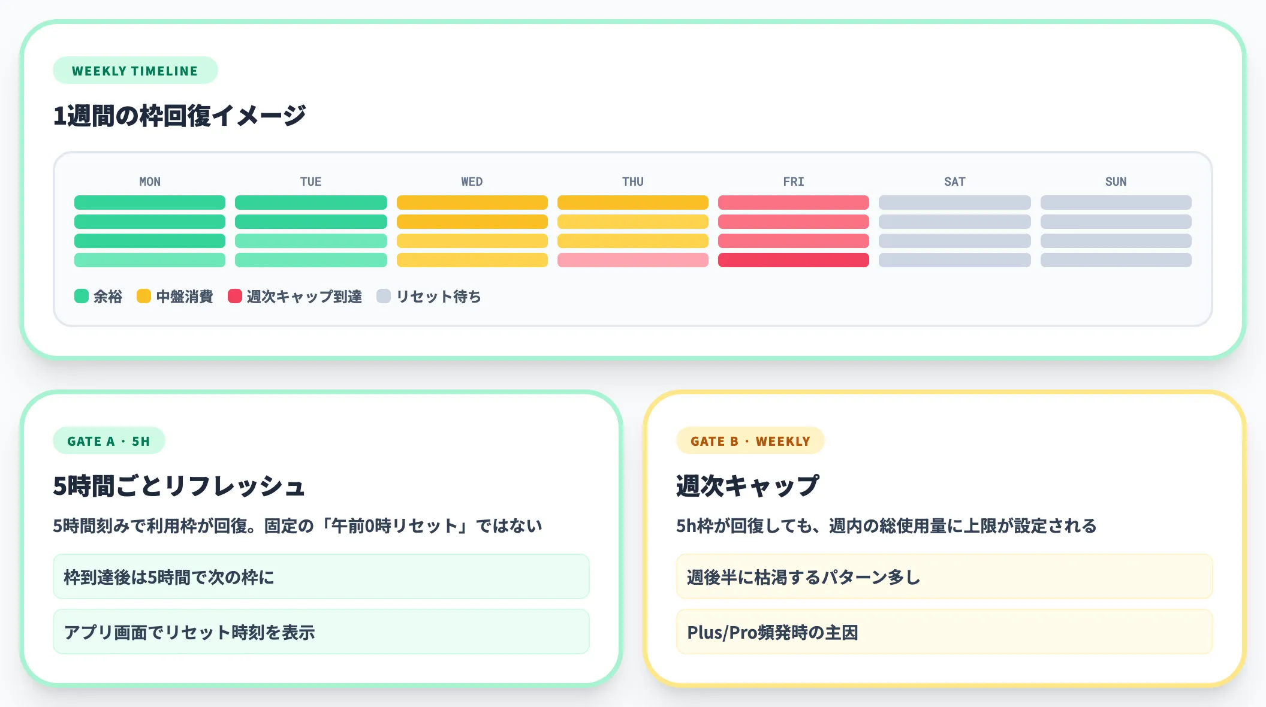The width and height of the screenshot is (1266, 707).
Task: Click the GATE B · WEEKLY badge
Action: pos(750,441)
